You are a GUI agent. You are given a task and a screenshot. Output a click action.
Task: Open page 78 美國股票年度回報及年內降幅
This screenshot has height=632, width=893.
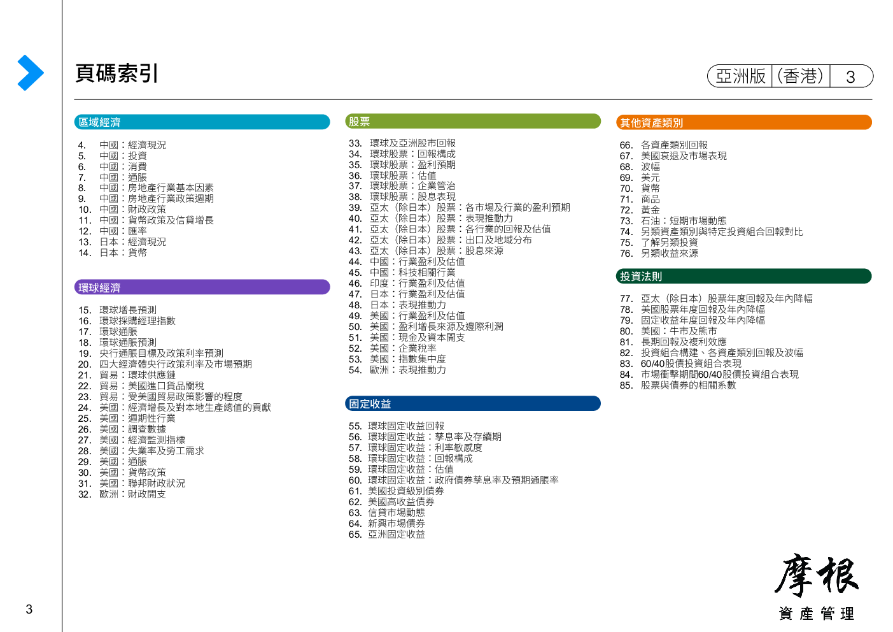point(693,310)
